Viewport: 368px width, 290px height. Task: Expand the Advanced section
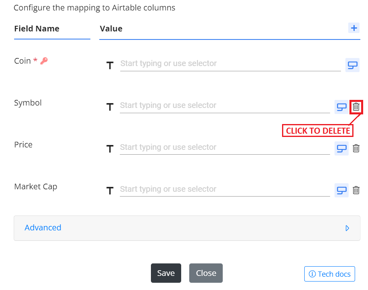coord(187,228)
